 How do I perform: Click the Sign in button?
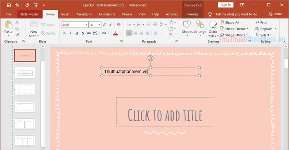tap(225, 5)
